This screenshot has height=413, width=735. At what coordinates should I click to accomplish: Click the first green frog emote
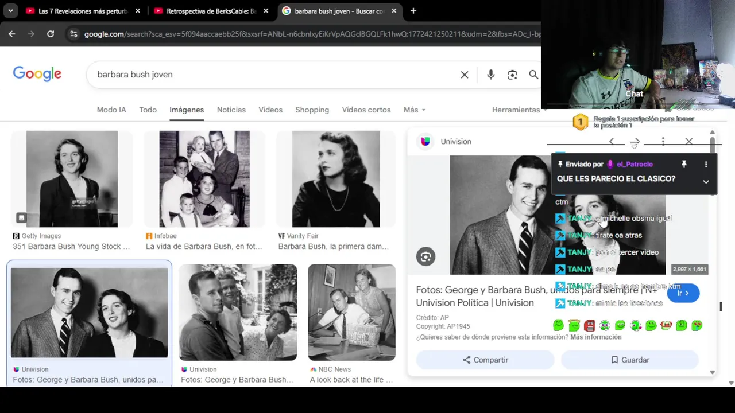pos(558,325)
